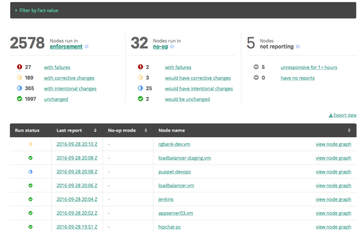Show unchanged nodes
359x233 pixels.
[56, 99]
